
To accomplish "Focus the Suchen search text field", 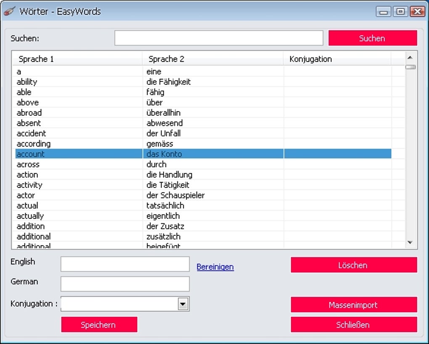I will click(219, 38).
